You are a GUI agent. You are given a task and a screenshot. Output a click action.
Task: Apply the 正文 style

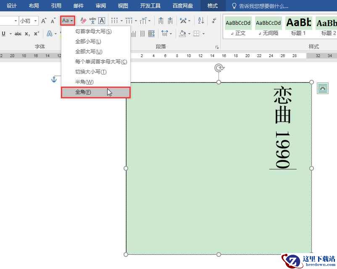pos(238,27)
